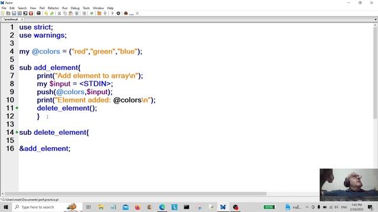The image size is (378, 212).
Task: Click the Find toolbar icon
Action: click(x=84, y=14)
